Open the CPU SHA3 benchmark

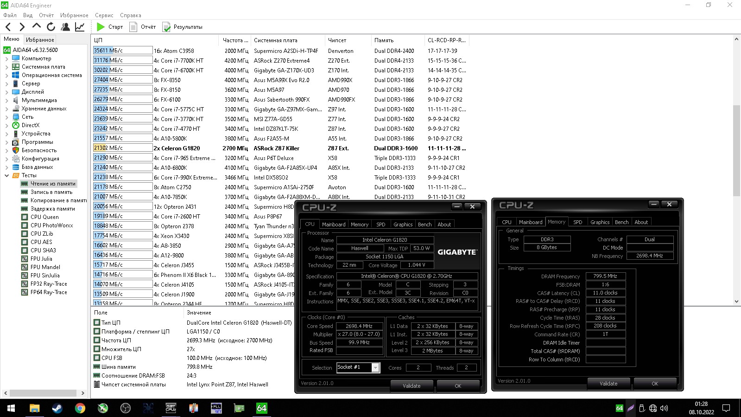(43, 250)
